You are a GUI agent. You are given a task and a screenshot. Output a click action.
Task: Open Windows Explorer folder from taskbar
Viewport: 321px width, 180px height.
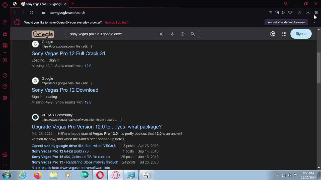(53, 175)
